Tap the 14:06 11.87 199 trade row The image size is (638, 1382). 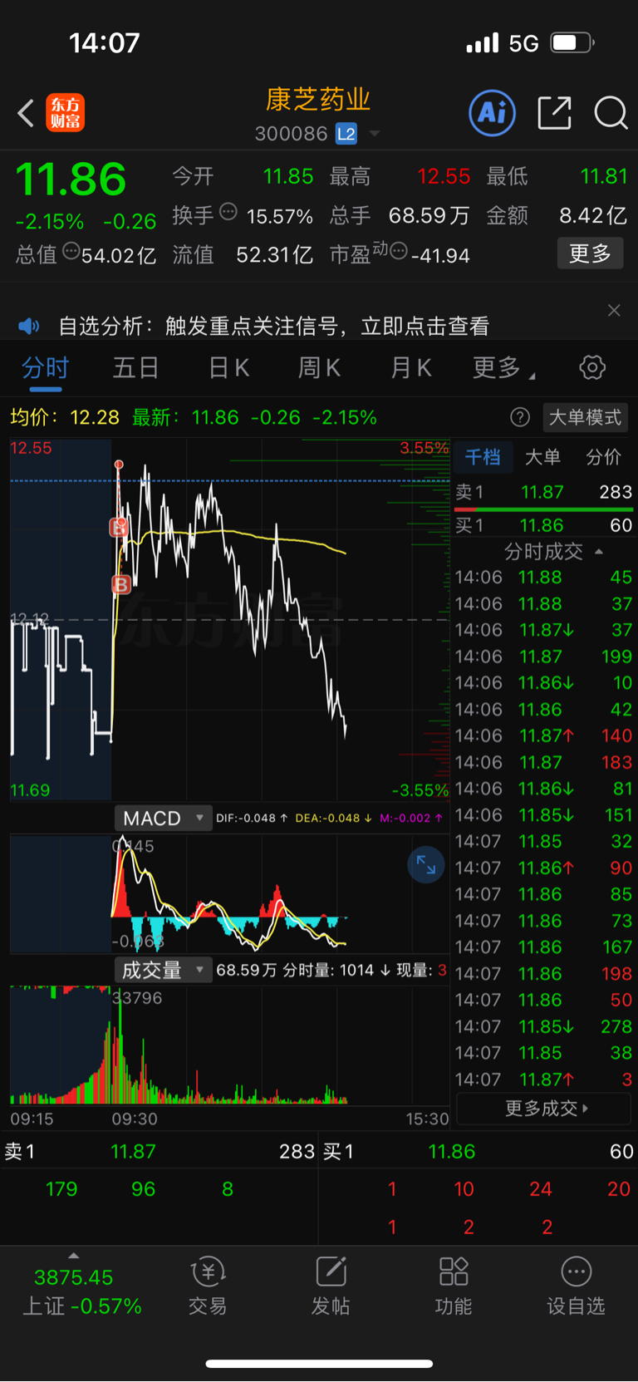(544, 657)
